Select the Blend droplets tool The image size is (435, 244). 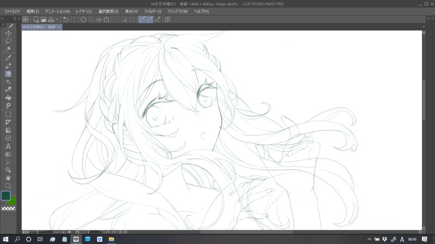coord(8,154)
